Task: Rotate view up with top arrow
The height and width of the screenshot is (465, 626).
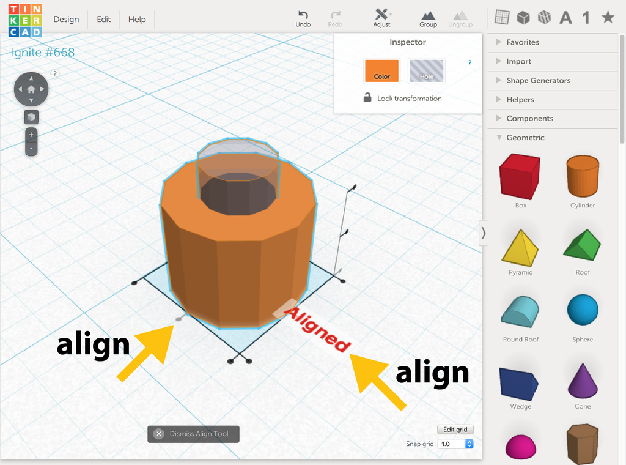Action: 31,78
